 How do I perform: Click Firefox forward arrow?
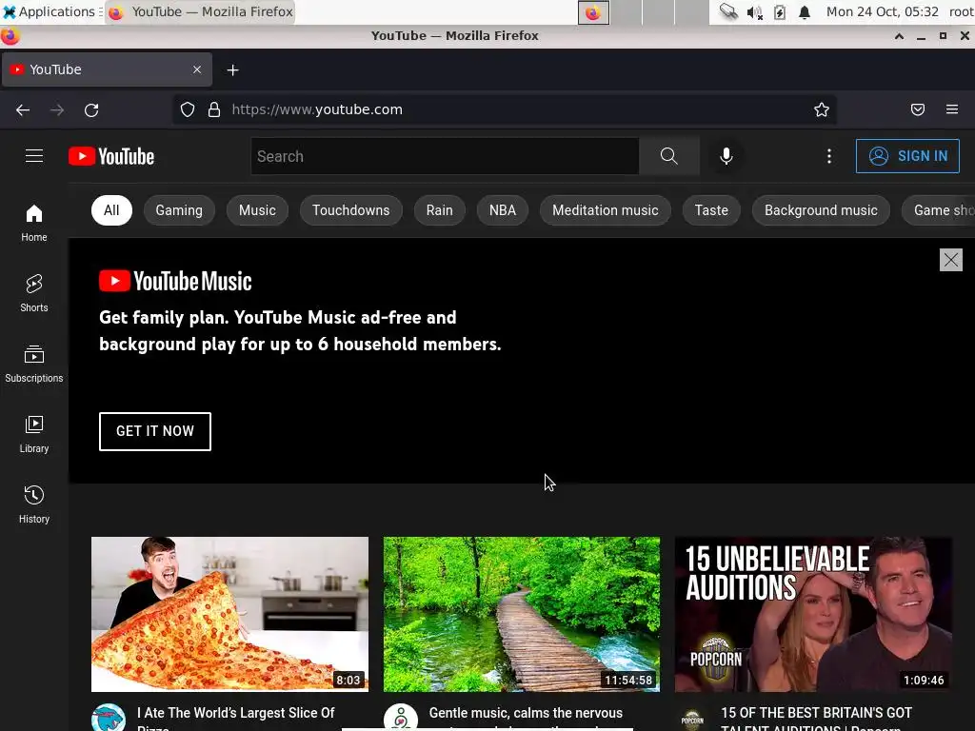[x=57, y=110]
